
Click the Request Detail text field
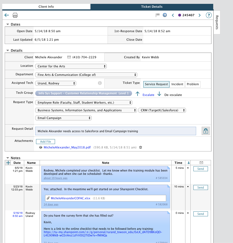tap(116, 131)
